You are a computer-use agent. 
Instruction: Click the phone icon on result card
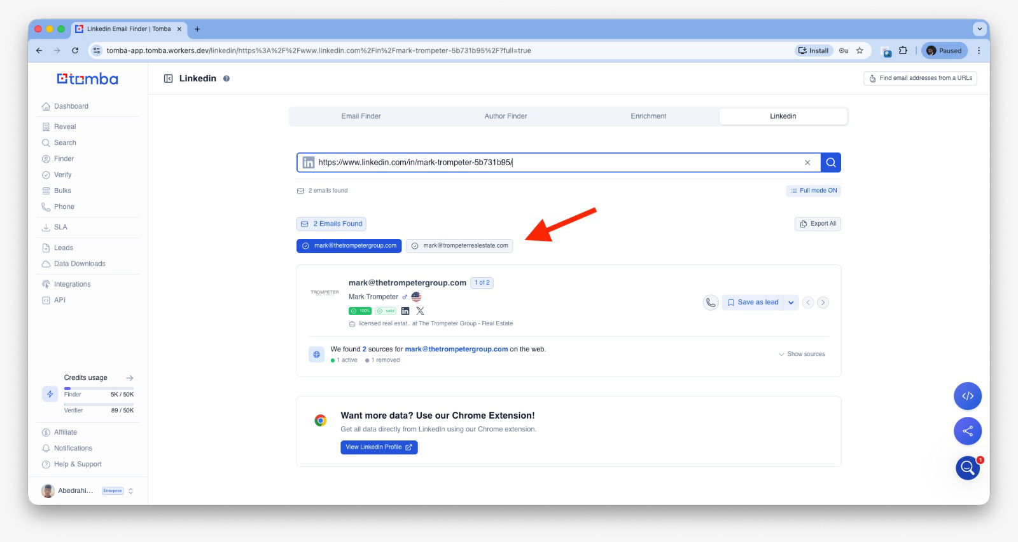pyautogui.click(x=711, y=302)
